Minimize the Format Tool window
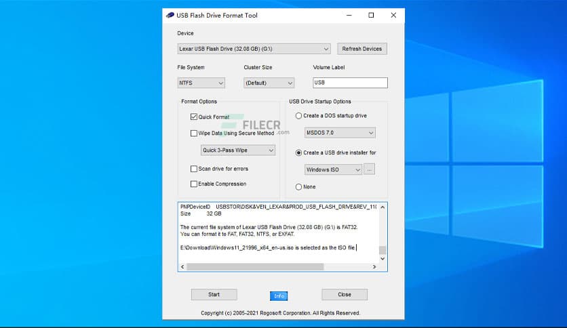Screen dimensions: 567x328 pos(349,15)
